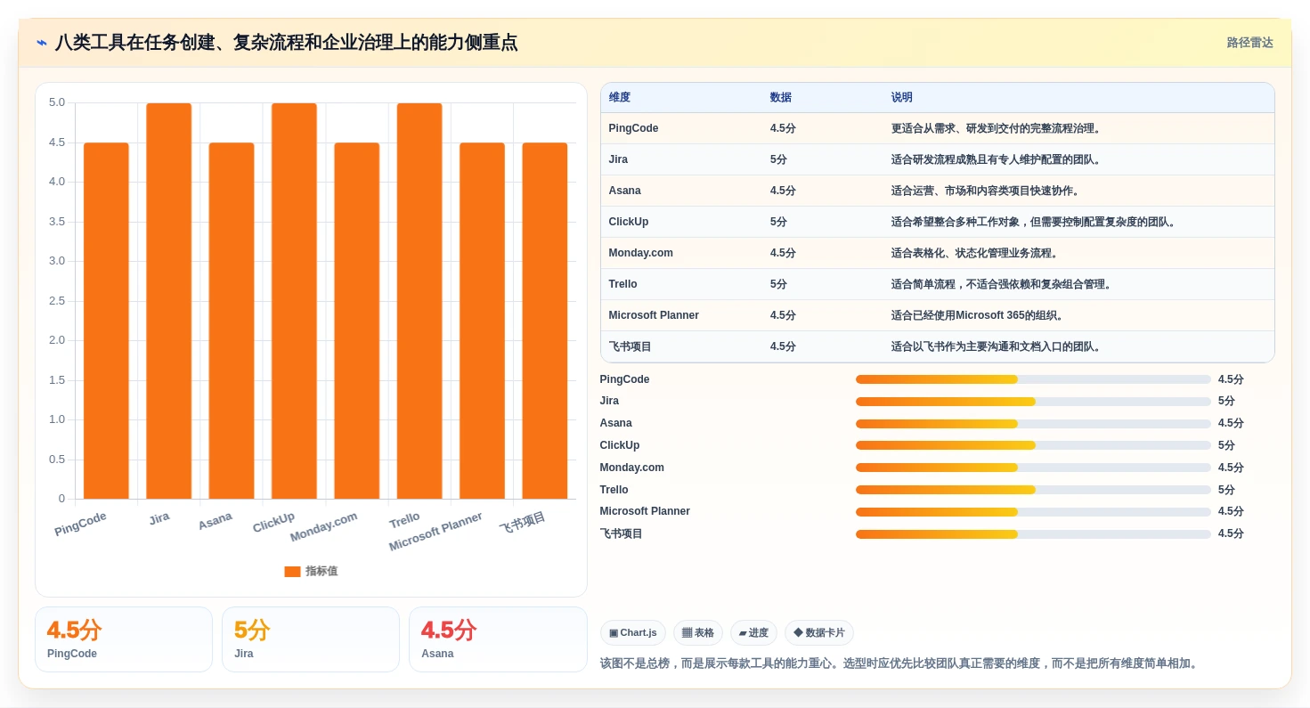Viewport: 1310px width, 708px height.
Task: Click the description 适合已经使用Microsoft 365的组织
Action: click(978, 315)
